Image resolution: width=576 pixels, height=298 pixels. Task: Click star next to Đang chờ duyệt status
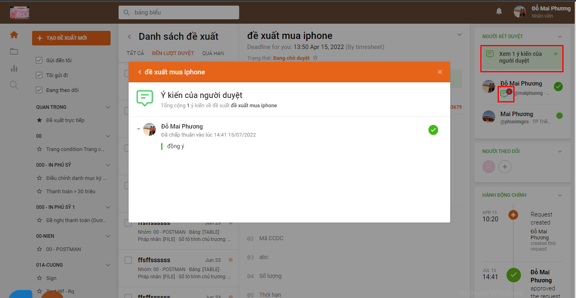(x=315, y=58)
